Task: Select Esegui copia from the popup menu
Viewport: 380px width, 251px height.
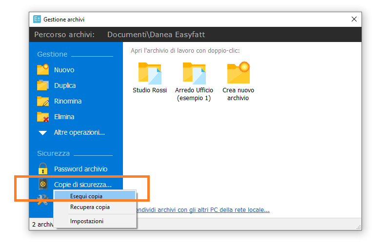Action: (95, 196)
